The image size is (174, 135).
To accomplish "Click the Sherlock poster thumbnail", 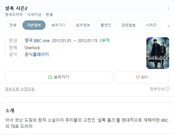I will click(158, 53).
